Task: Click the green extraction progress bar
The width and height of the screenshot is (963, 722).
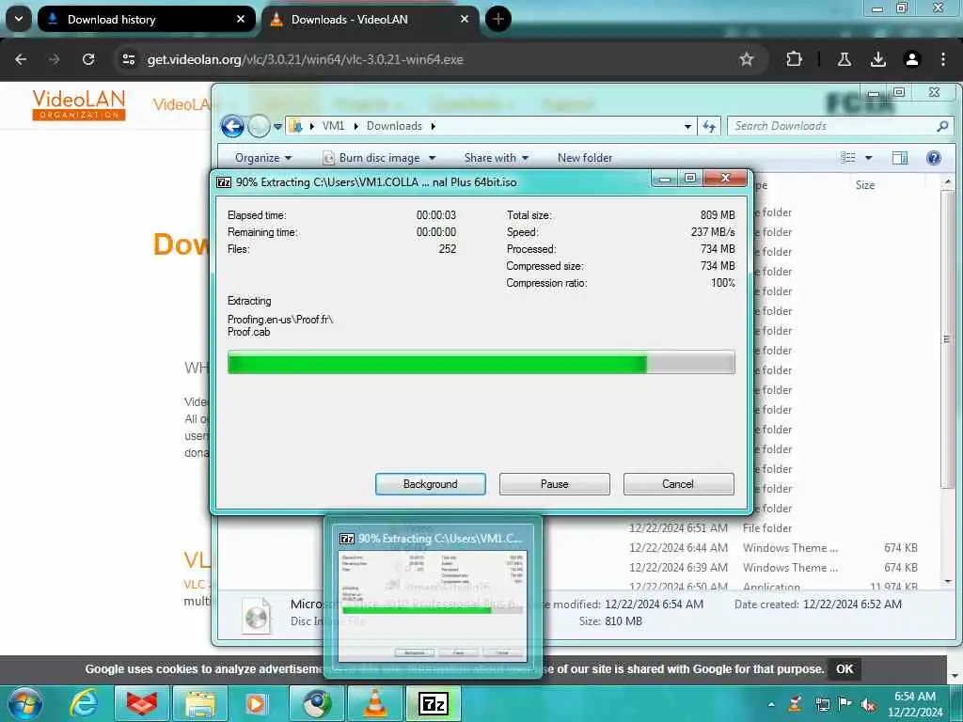Action: pos(481,363)
